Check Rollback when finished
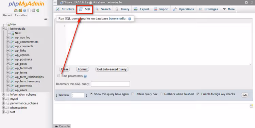This screenshot has width=255, height=128. pyautogui.click(x=161, y=94)
